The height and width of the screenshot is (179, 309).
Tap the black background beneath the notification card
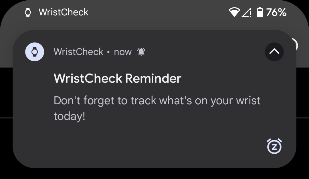154,174
